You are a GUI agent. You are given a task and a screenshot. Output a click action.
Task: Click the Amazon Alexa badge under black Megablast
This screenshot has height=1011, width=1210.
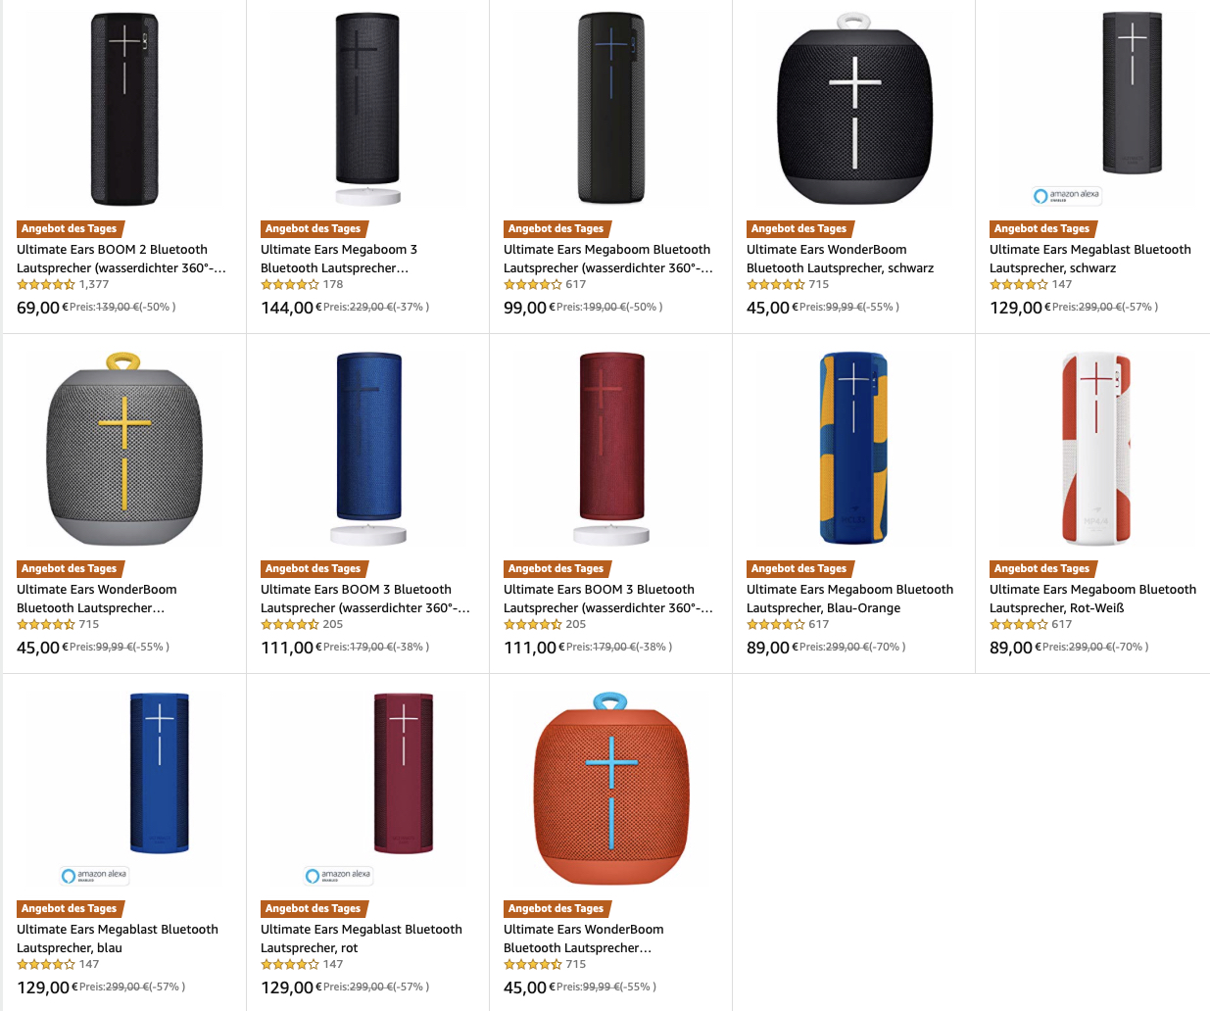[x=1067, y=195]
